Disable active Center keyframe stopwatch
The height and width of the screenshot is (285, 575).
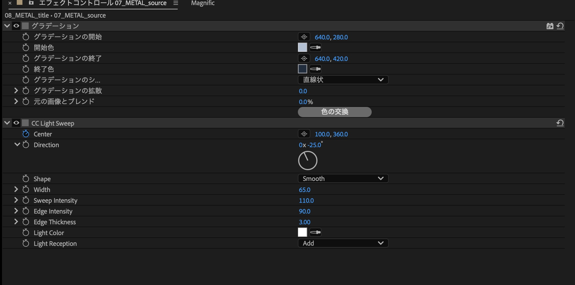coord(26,134)
